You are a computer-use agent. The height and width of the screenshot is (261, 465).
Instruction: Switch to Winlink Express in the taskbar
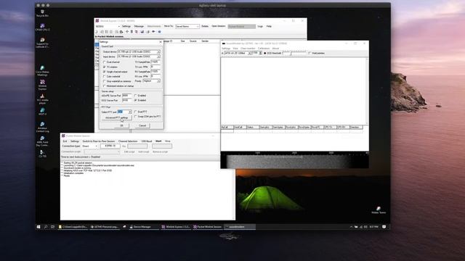coord(176,227)
